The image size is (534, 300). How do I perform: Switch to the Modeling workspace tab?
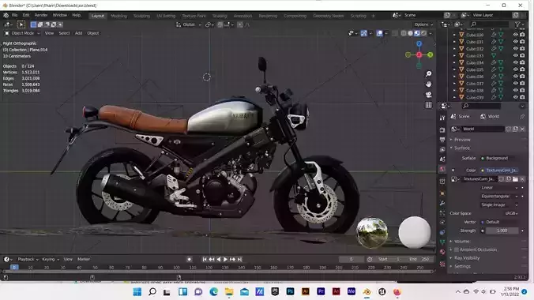coord(118,16)
